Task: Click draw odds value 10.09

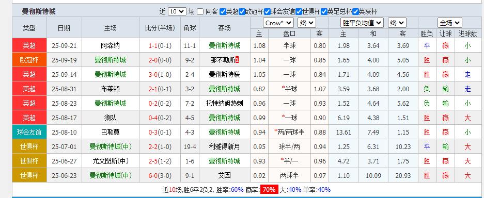Action: click(x=373, y=175)
